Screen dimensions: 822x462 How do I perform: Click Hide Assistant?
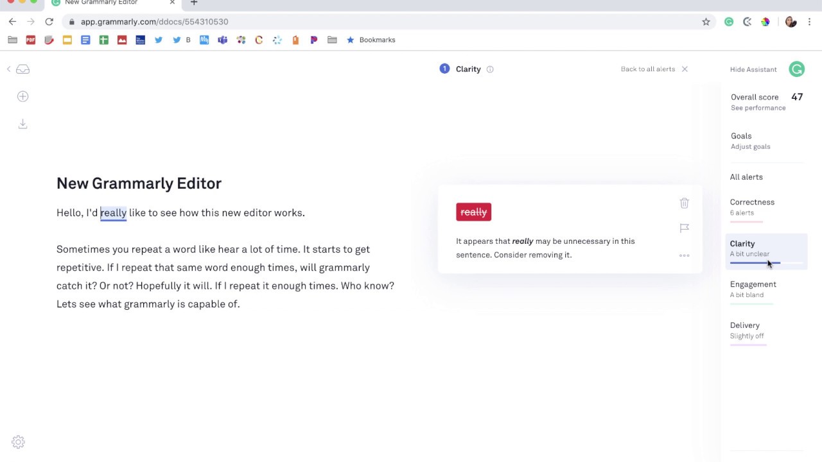click(x=753, y=69)
